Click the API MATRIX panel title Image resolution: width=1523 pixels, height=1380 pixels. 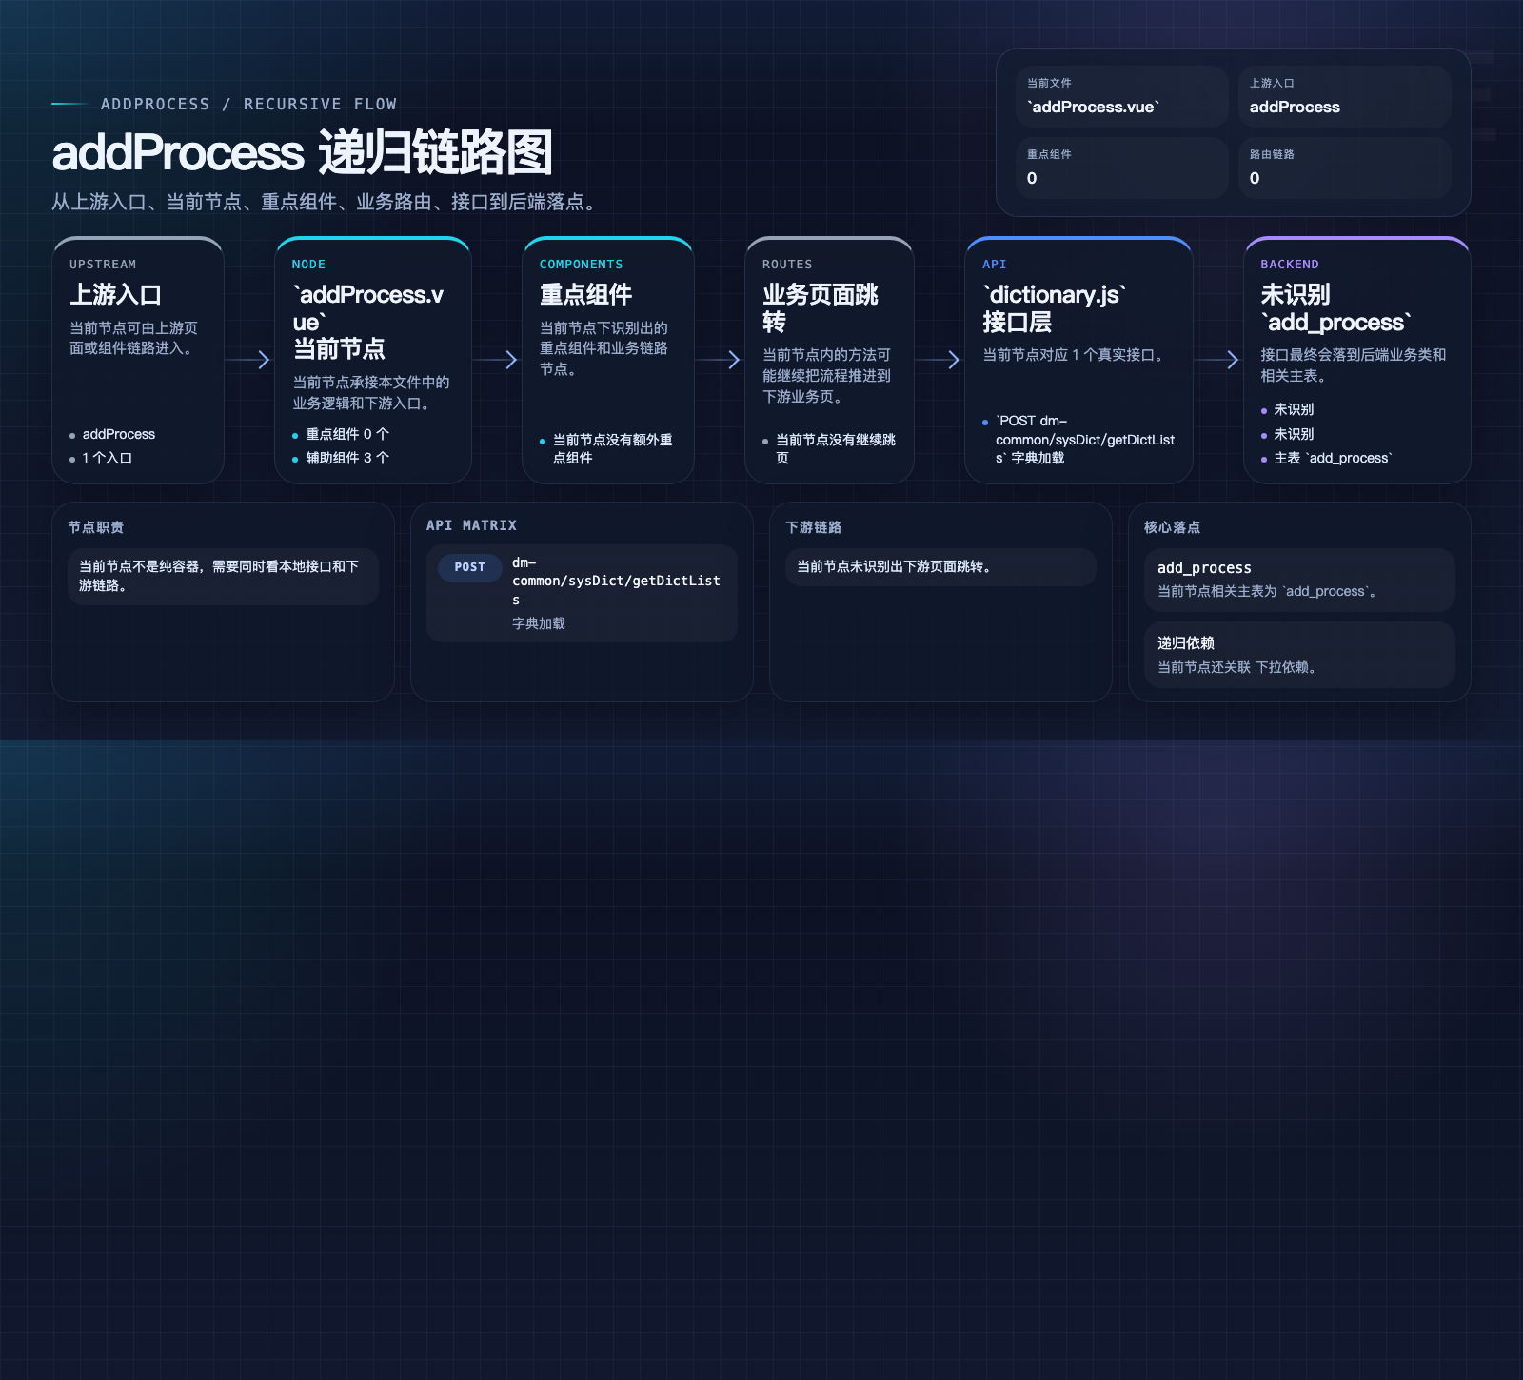pyautogui.click(x=471, y=525)
